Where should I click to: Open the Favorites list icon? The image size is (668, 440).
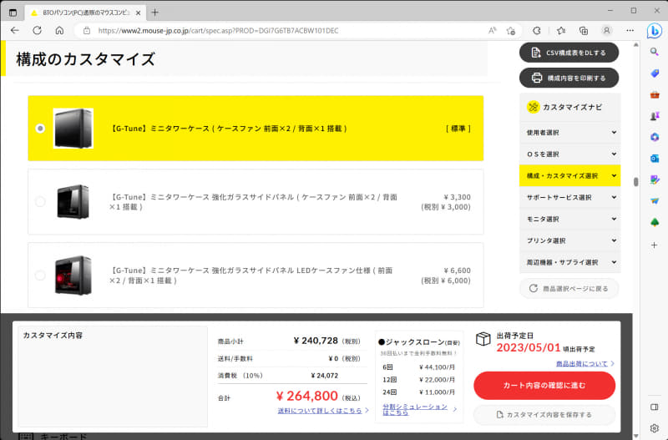point(561,31)
